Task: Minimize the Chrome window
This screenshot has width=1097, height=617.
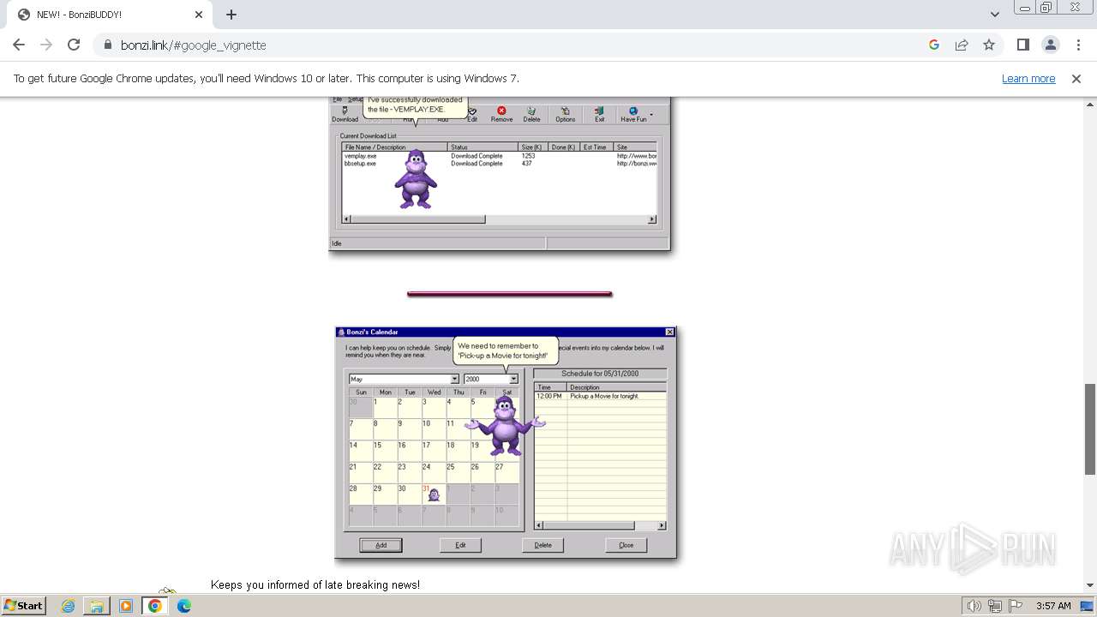Action: tap(1025, 7)
